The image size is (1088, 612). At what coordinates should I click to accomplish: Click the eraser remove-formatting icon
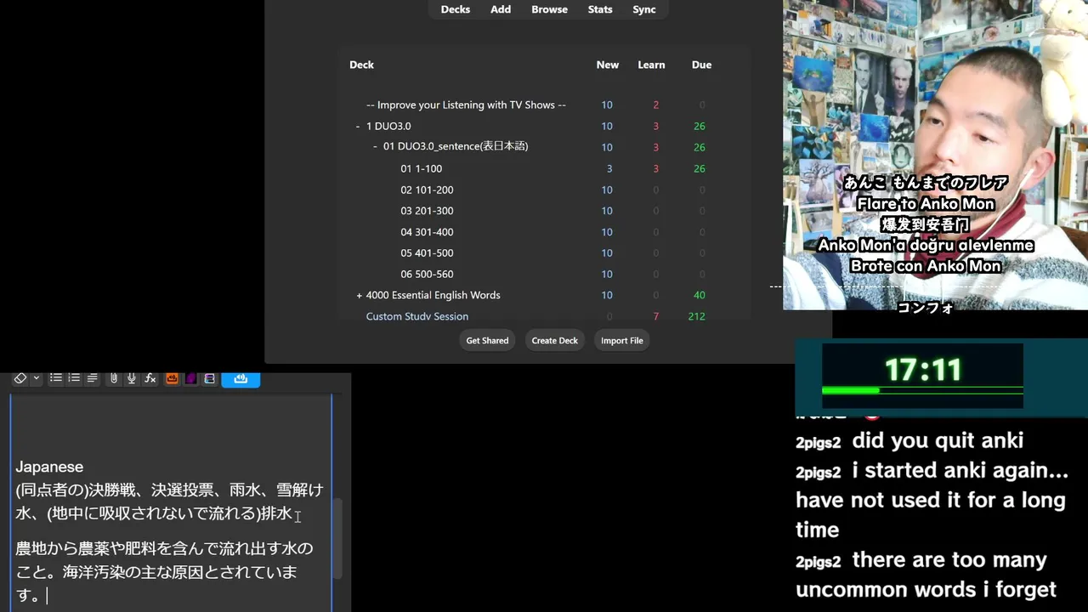click(x=20, y=378)
